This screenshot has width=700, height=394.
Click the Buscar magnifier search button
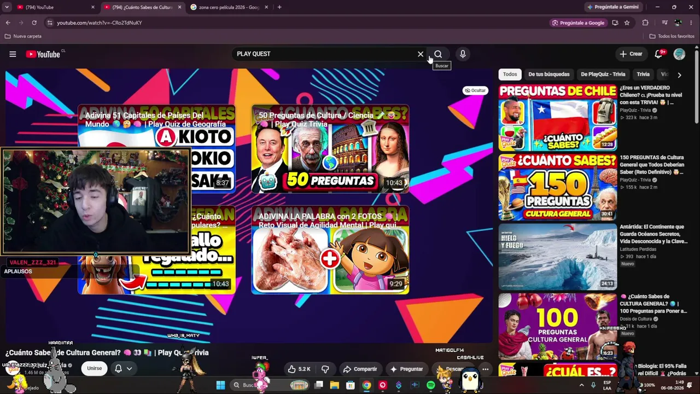(438, 54)
